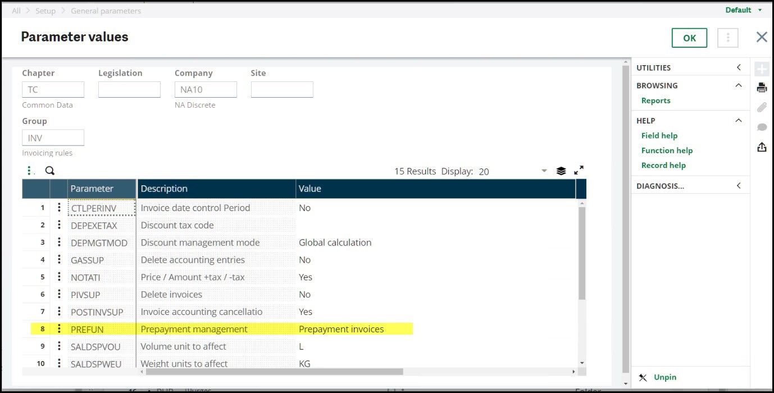Click Setup in the breadcrumb trail

(x=45, y=10)
